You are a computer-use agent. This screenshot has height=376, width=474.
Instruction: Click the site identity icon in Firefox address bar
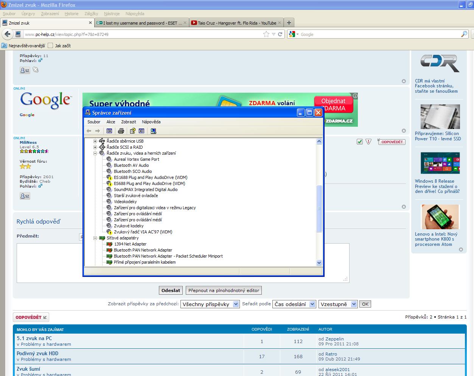coord(18,34)
